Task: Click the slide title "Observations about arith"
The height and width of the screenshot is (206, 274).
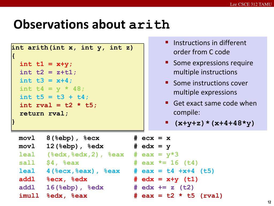Action: [x=92, y=24]
